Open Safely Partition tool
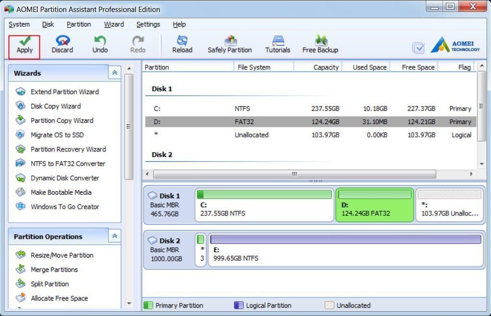Screen dimensions: 491x316 click(229, 45)
